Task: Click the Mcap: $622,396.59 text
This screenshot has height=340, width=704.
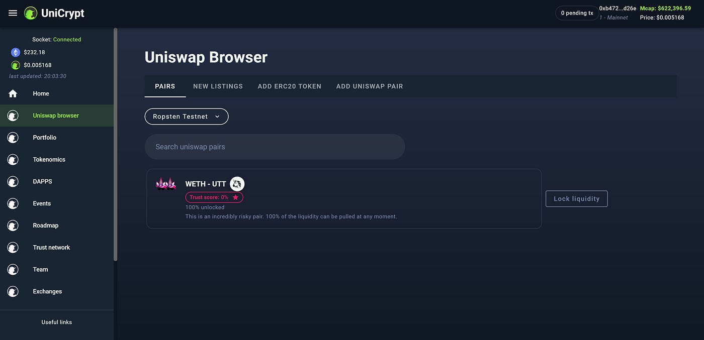Action: pyautogui.click(x=665, y=9)
